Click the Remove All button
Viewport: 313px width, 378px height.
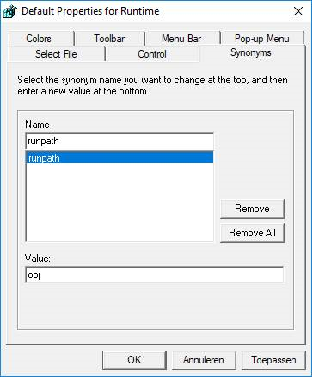252,233
